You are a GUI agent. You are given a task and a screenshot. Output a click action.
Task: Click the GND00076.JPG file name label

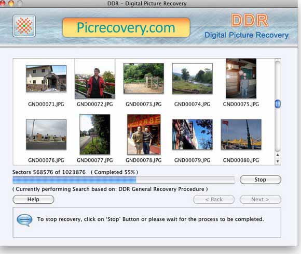pyautogui.click(x=46, y=160)
